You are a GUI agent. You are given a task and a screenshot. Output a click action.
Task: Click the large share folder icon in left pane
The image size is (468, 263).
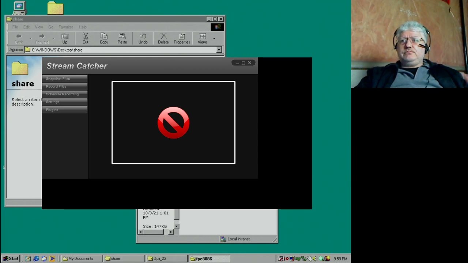tap(20, 68)
